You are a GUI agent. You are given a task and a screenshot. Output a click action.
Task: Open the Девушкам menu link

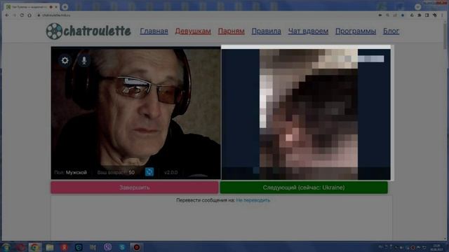pos(193,31)
